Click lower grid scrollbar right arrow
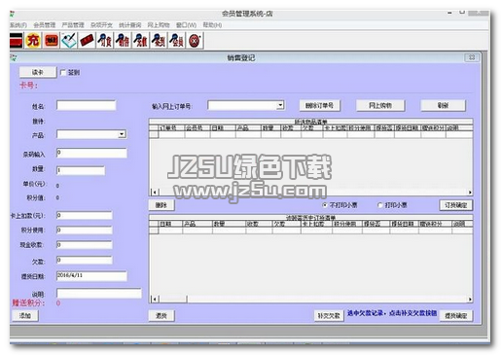The image size is (501, 355). pyautogui.click(x=470, y=299)
